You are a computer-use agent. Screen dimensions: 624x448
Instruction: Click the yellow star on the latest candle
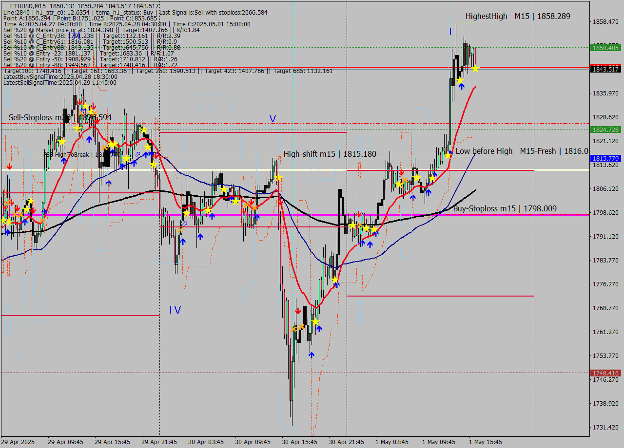tap(475, 69)
